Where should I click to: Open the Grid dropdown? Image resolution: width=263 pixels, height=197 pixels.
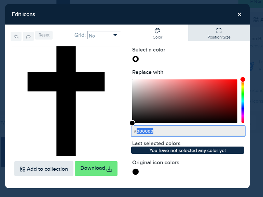point(104,35)
